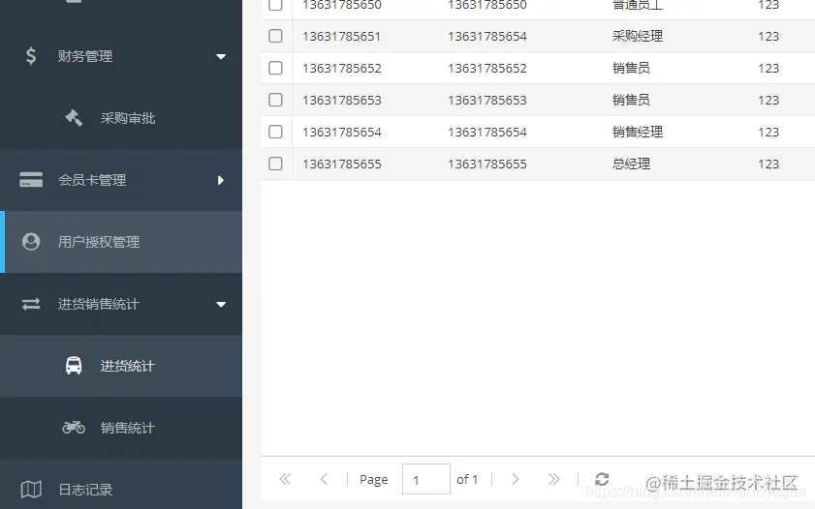The image size is (815, 509).
Task: Check the row for user 13631785652
Action: coord(275,68)
